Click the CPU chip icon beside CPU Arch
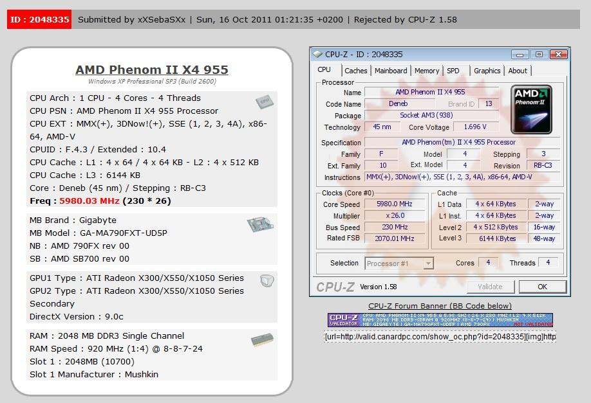 pos(265,101)
